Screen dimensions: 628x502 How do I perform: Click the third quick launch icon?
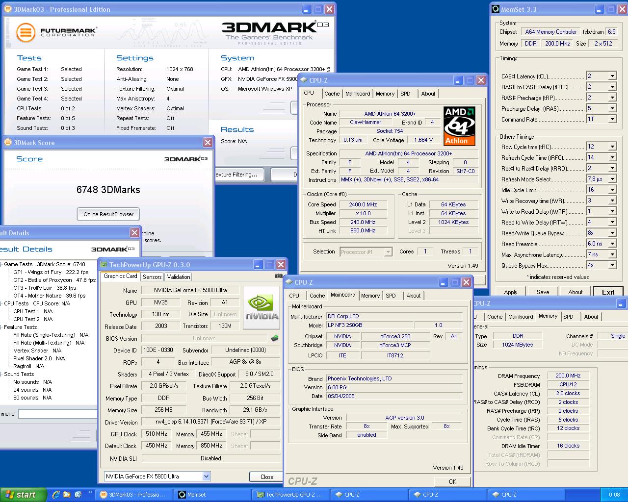click(78, 495)
